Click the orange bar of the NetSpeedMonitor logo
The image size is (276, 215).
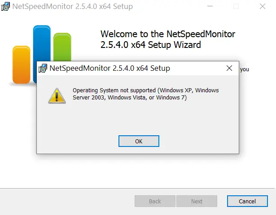[21, 64]
